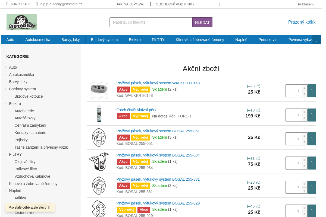The width and height of the screenshot is (326, 217).
Task: Select Autožárovky in sidebar
Action: click(25, 118)
